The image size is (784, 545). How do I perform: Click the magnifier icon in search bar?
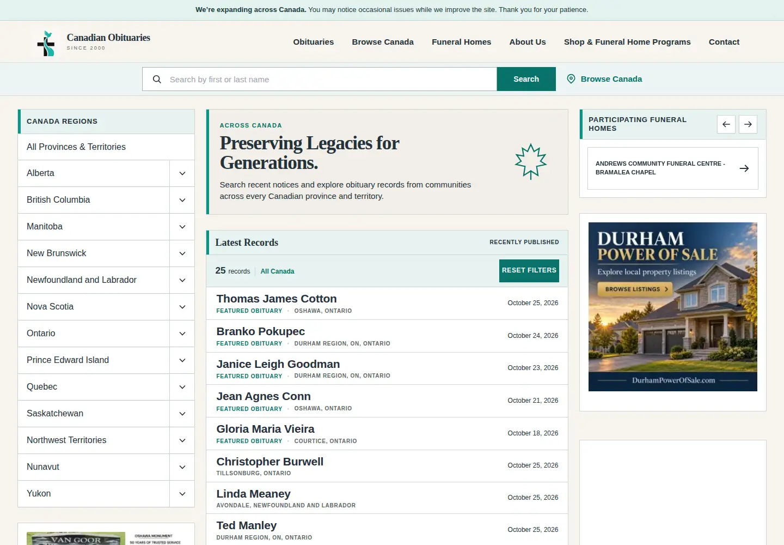point(157,79)
